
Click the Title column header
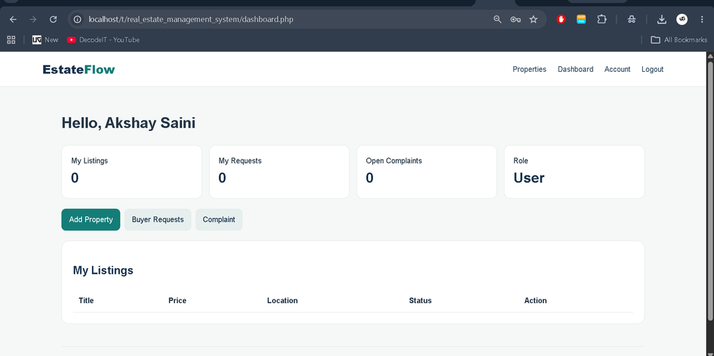pyautogui.click(x=86, y=300)
